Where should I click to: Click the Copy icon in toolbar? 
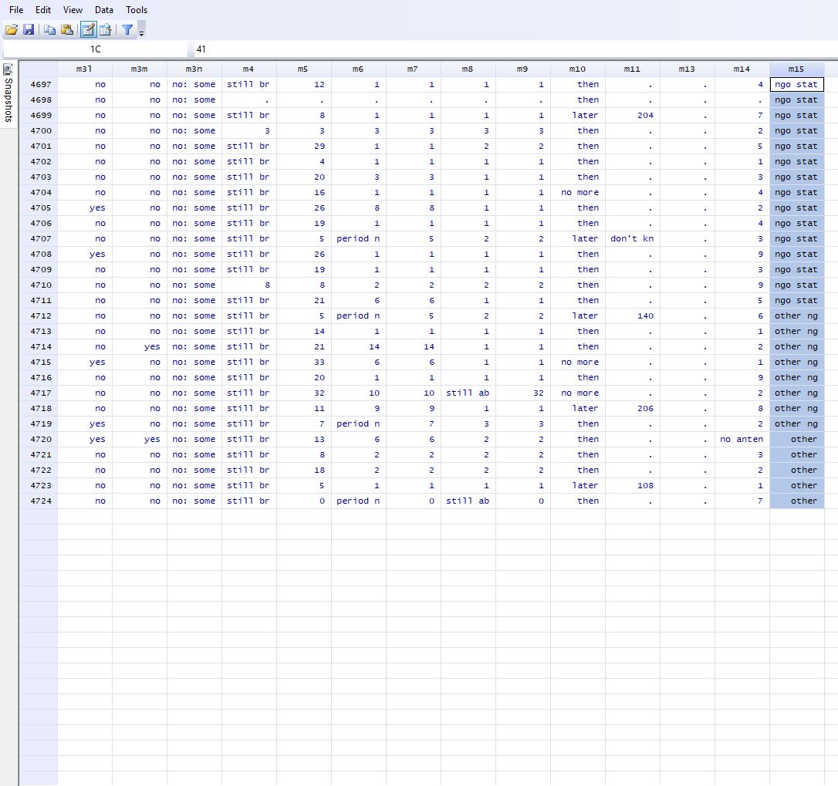coord(49,30)
